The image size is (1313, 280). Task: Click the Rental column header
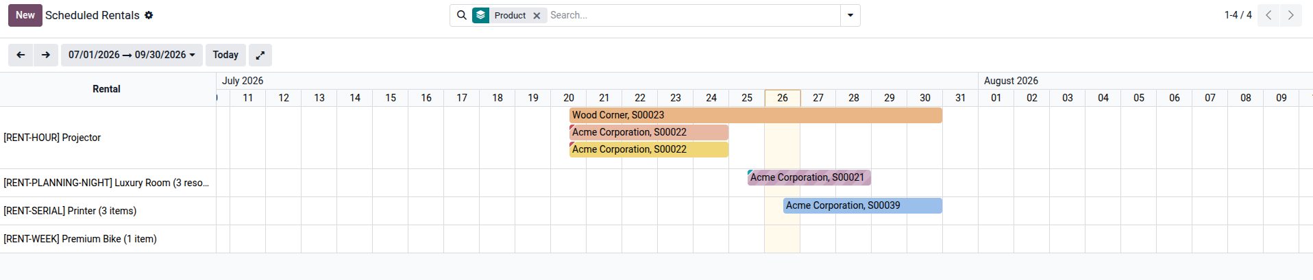(106, 89)
